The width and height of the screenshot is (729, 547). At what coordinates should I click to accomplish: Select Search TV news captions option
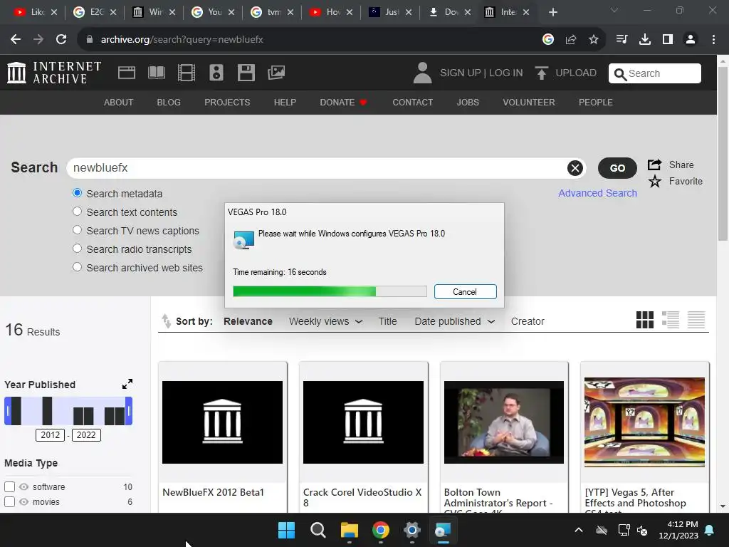77,230
